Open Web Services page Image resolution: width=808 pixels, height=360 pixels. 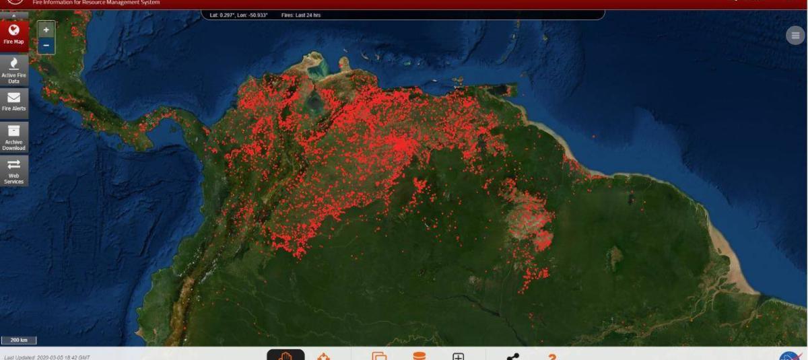click(14, 171)
